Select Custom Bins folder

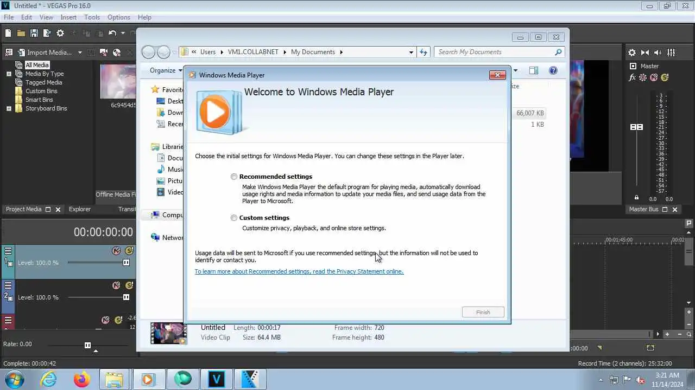click(x=41, y=91)
